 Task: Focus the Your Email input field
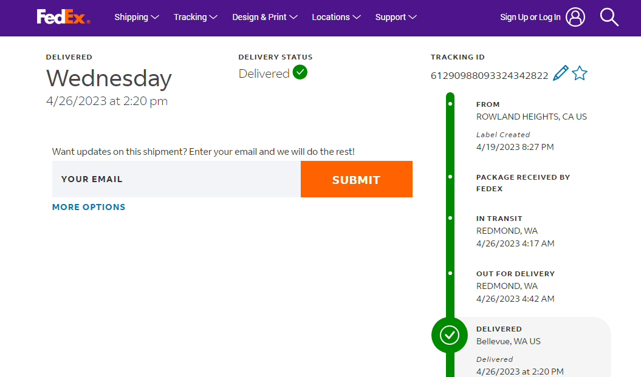pos(176,179)
